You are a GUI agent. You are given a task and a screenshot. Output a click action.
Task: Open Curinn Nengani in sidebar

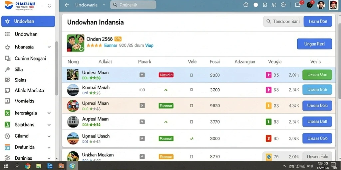point(30,58)
